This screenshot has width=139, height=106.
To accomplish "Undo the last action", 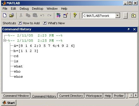I will coord(42,15).
